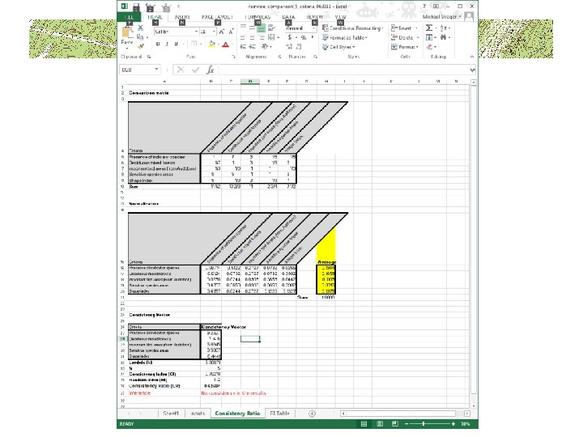Viewport: 583px width, 437px height.
Task: Cut selection with the scissors icon
Action: (140, 28)
